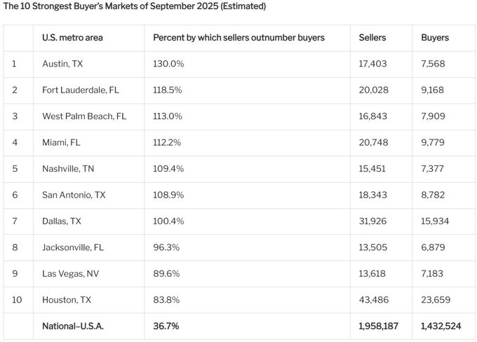Click the "Buyers" column header
This screenshot has height=342, width=477.
[x=435, y=38]
